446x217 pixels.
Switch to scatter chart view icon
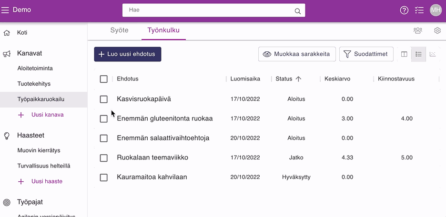coord(433,54)
